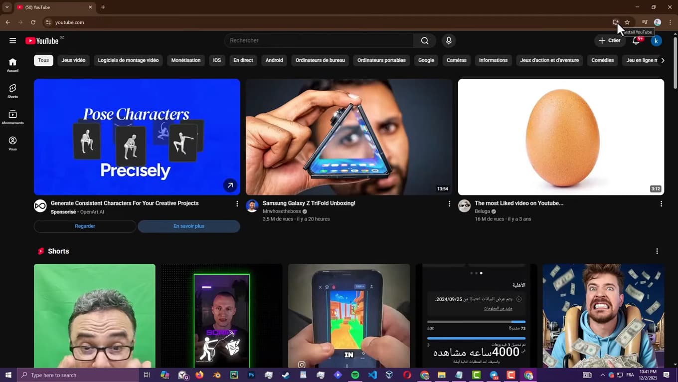Click En savoir plus button
The image size is (678, 382).
pyautogui.click(x=189, y=226)
